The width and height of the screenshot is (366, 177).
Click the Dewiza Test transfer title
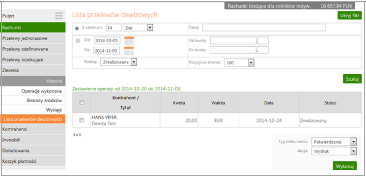tap(104, 123)
